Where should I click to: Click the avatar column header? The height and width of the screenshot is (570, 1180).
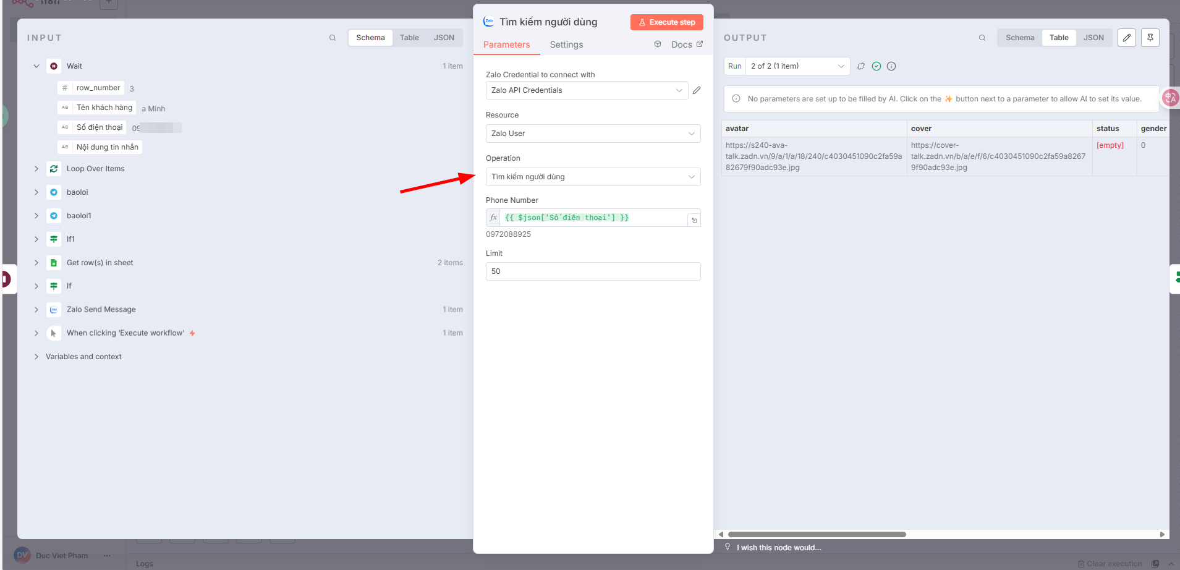point(814,129)
